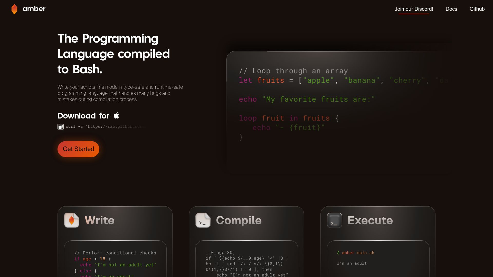Viewport: 493px width, 277px height.
Task: Click the Write card heading
Action: pos(100,220)
